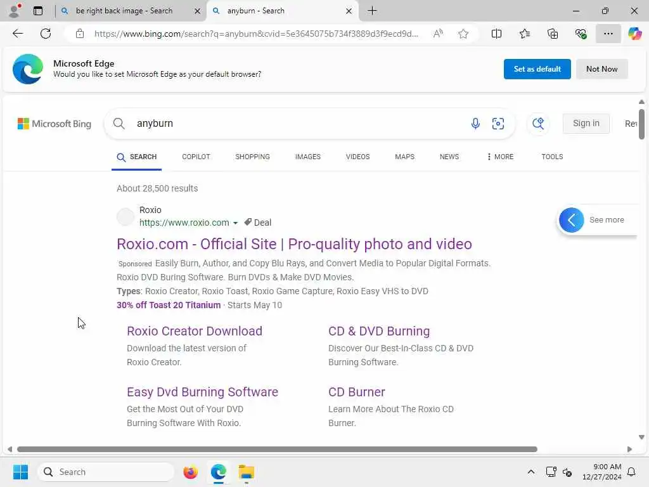Click the Deal tag label
Viewport: 649px width, 487px height.
(257, 223)
